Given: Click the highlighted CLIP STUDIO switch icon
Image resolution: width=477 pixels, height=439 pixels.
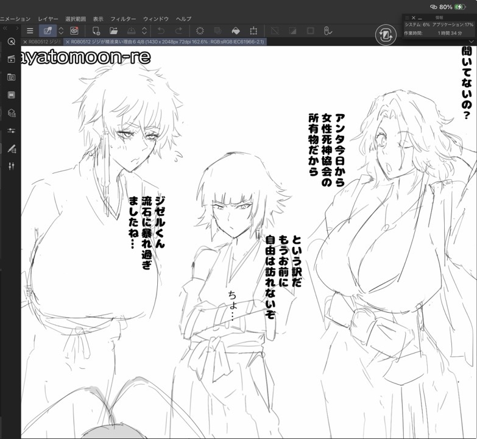Looking at the screenshot, I should pos(48,30).
